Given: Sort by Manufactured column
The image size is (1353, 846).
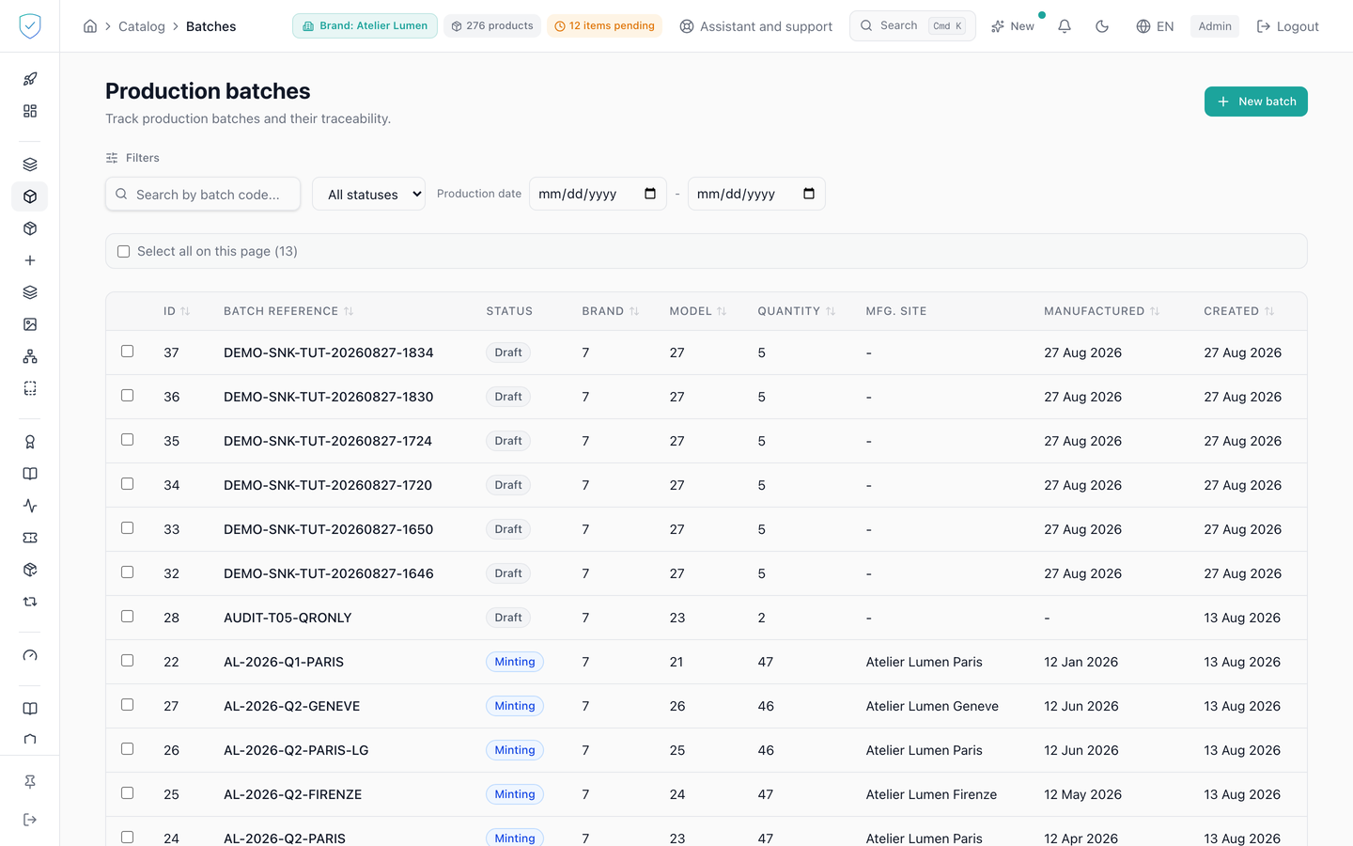Looking at the screenshot, I should point(1102,311).
